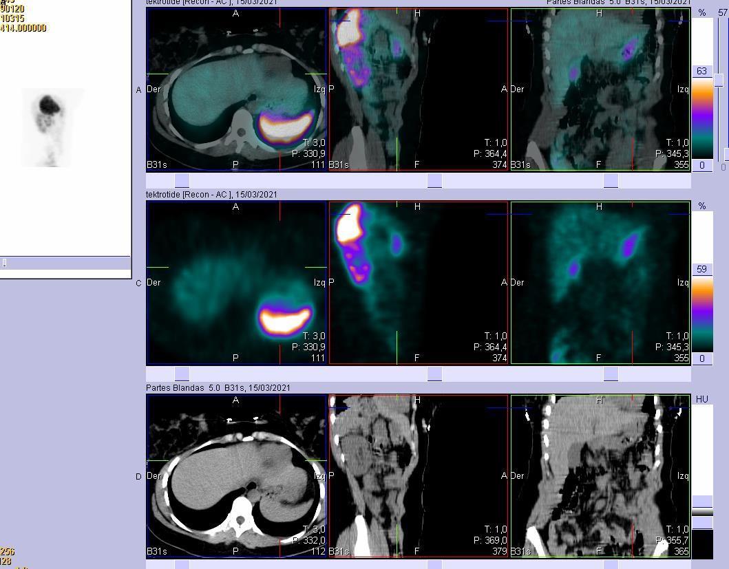Click the scrollbar thumb below the MIP preview
Viewport: 729px width, 569px height.
click(4, 263)
